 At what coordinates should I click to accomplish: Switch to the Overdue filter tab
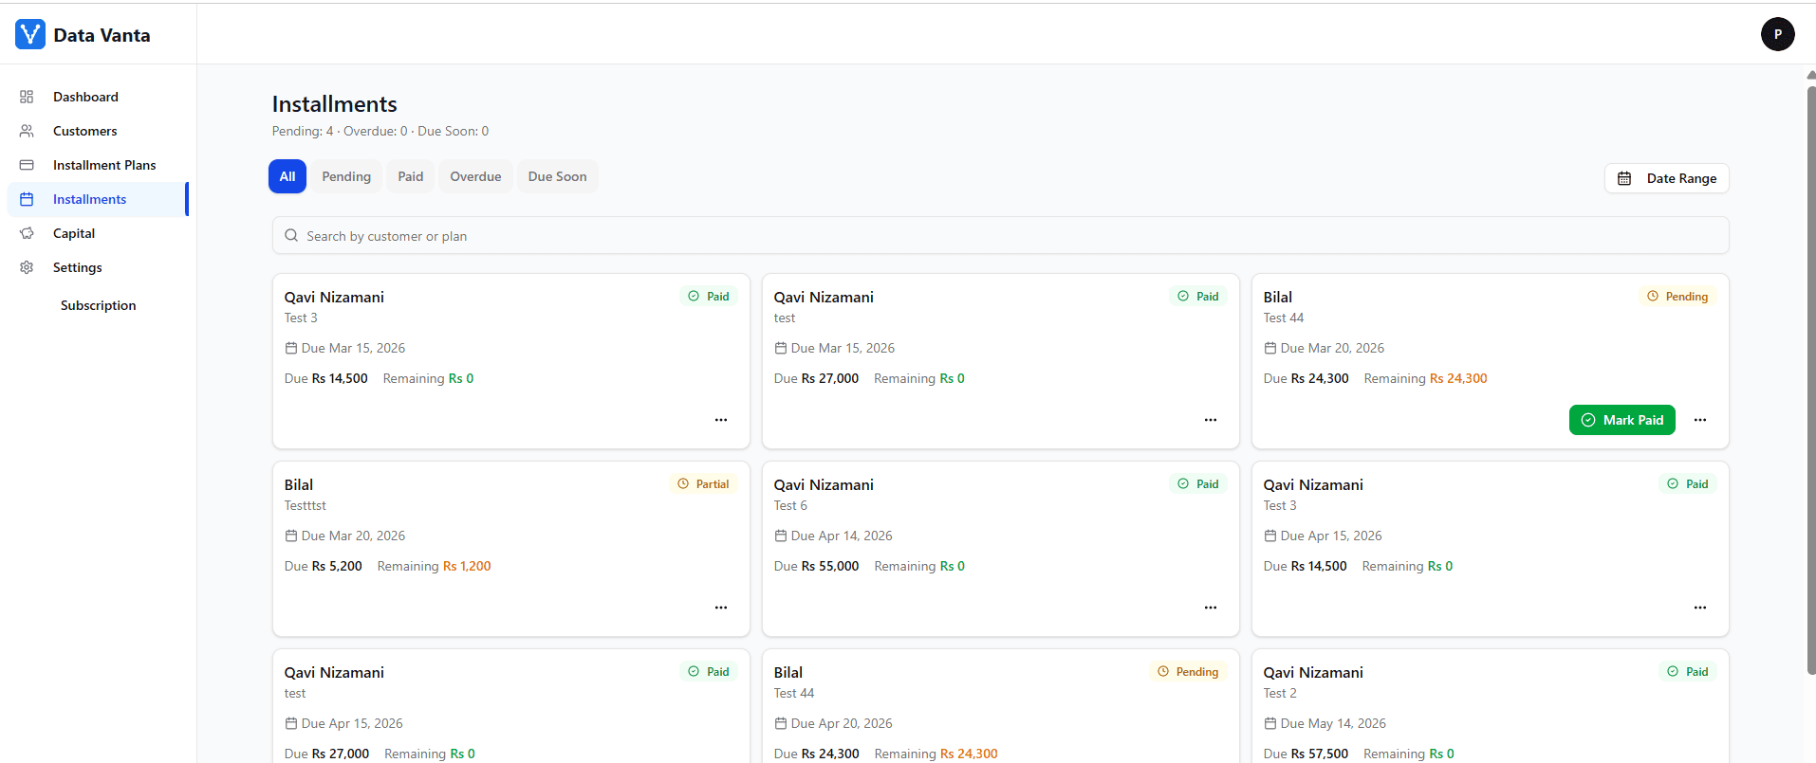click(475, 176)
